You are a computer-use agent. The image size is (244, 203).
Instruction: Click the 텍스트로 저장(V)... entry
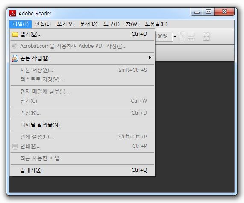(x=82, y=79)
